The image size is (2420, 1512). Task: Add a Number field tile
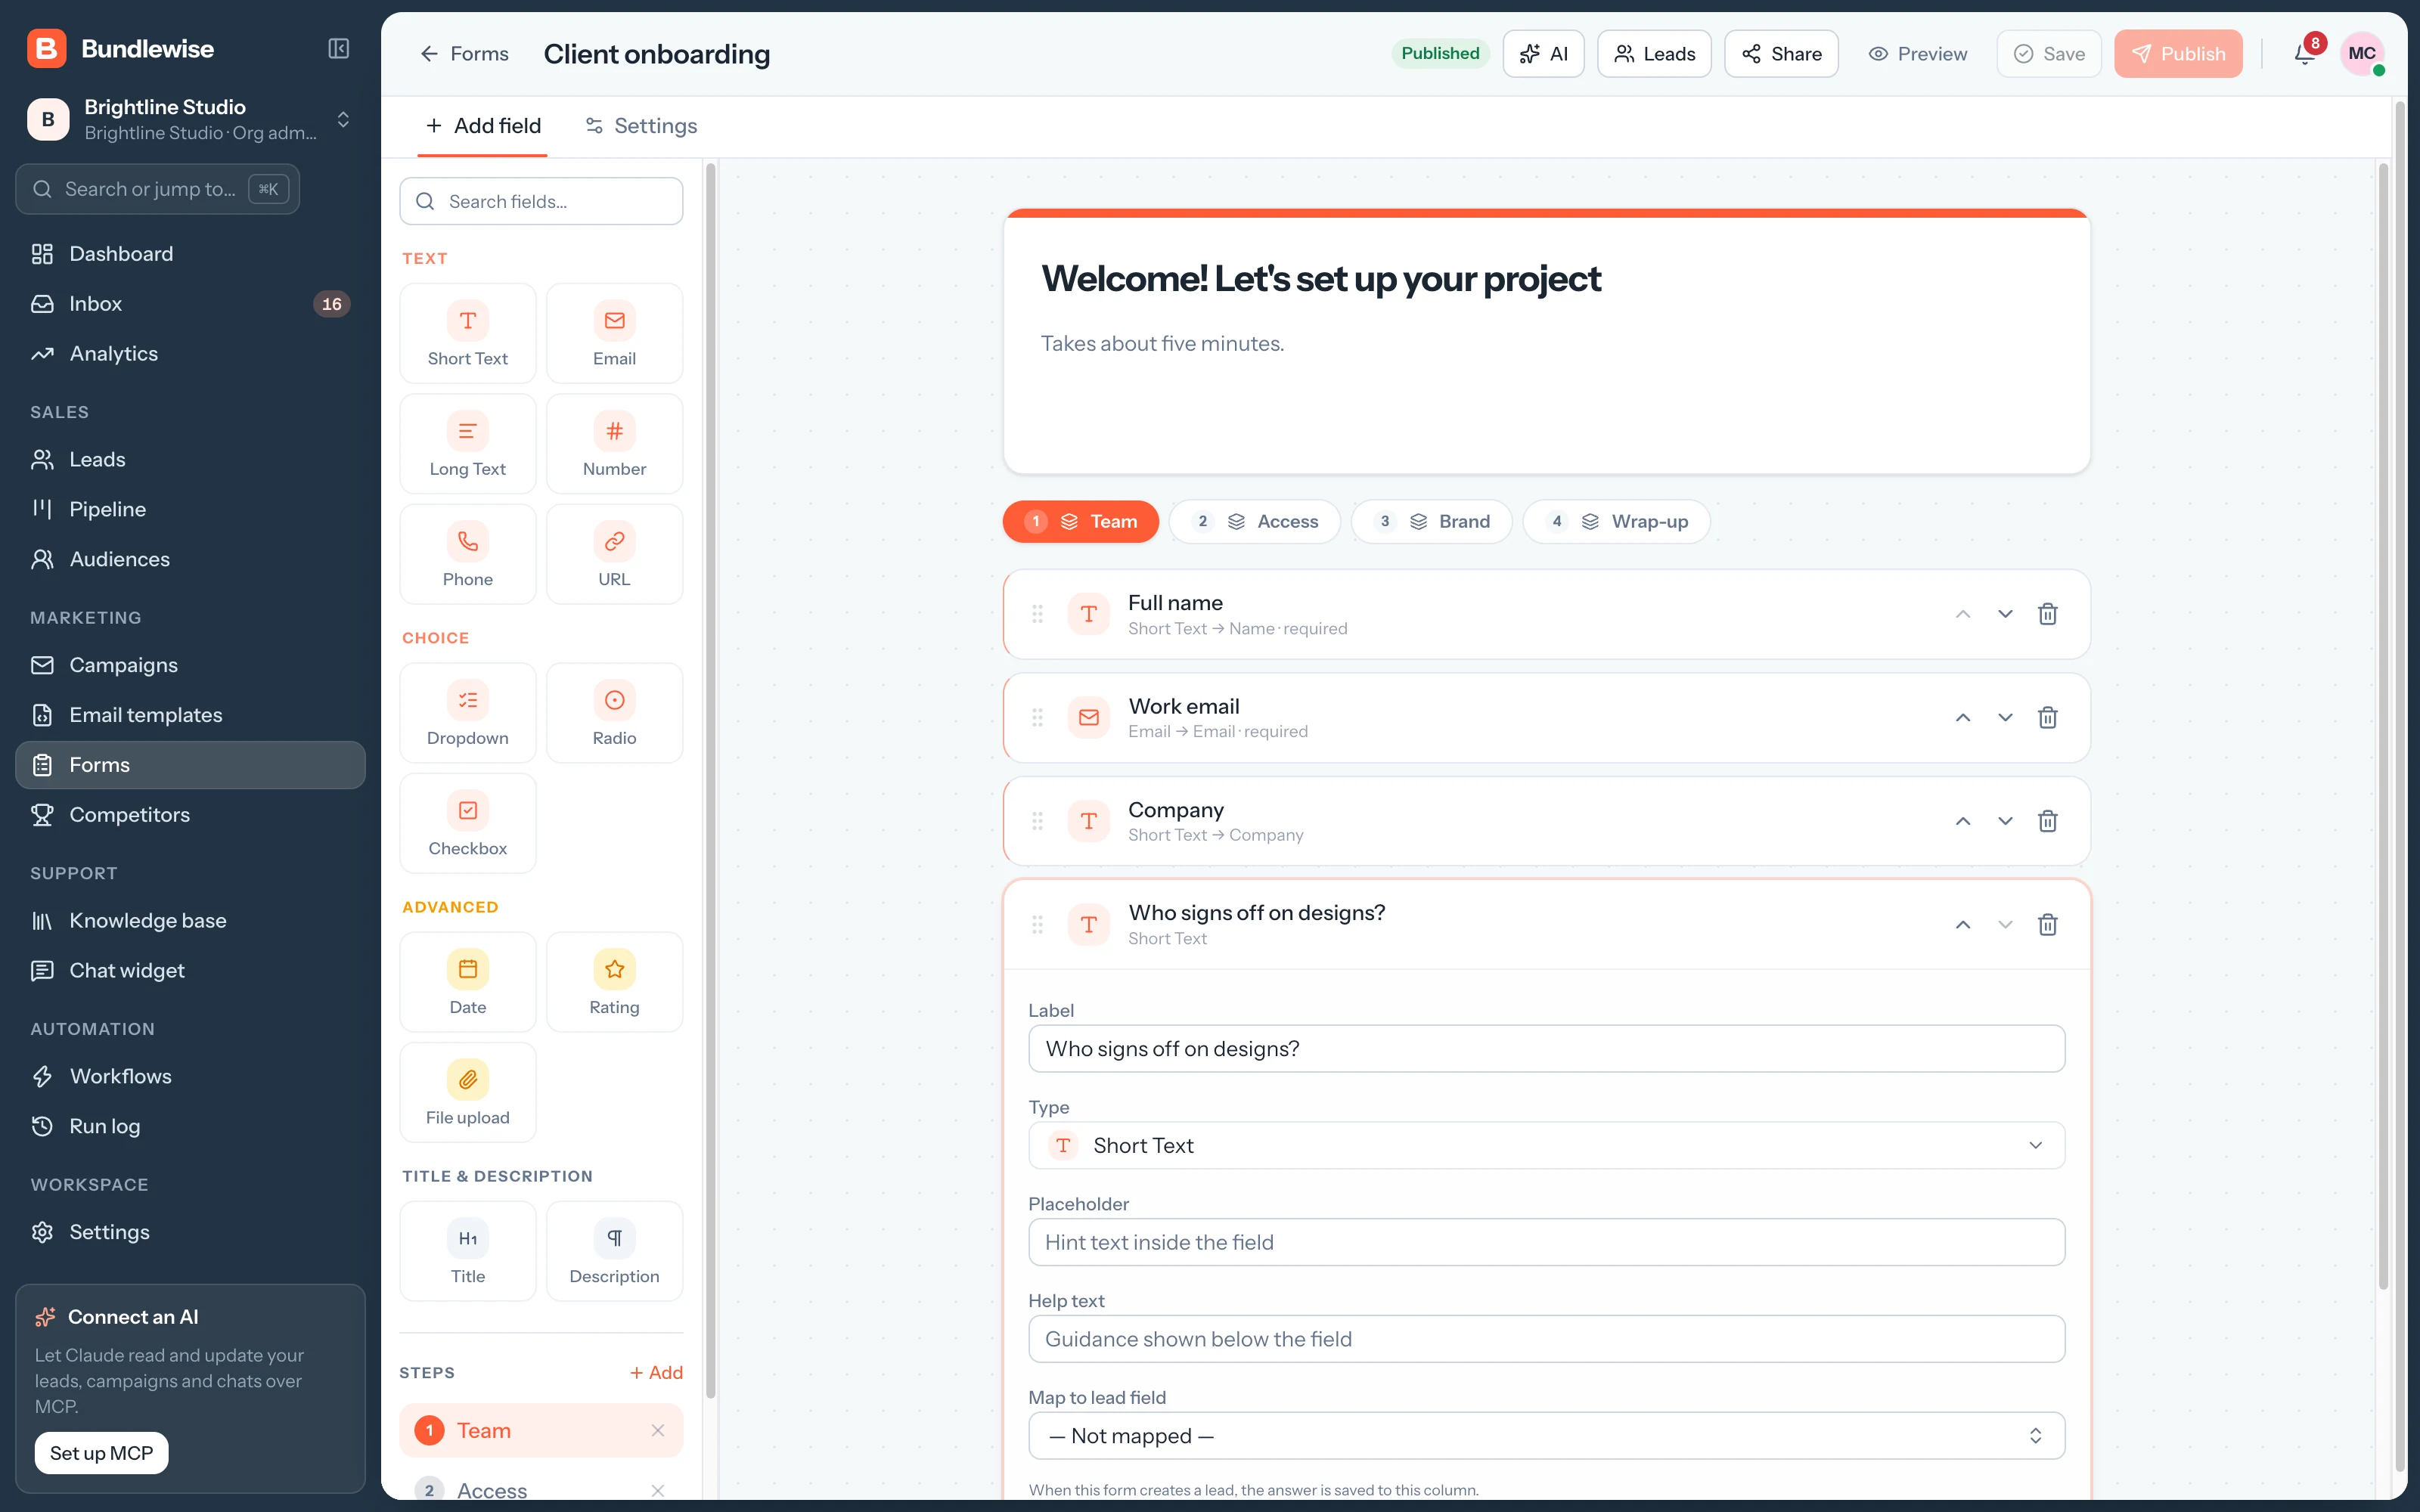click(614, 444)
